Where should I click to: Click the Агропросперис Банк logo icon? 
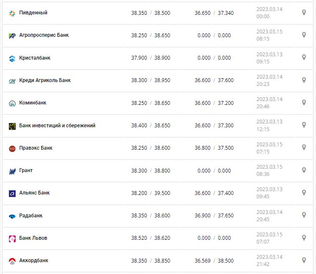click(12, 36)
